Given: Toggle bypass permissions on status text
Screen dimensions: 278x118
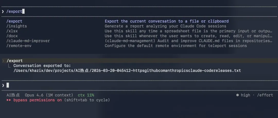Looking at the screenshot, I should pyautogui.click(x=38, y=100).
